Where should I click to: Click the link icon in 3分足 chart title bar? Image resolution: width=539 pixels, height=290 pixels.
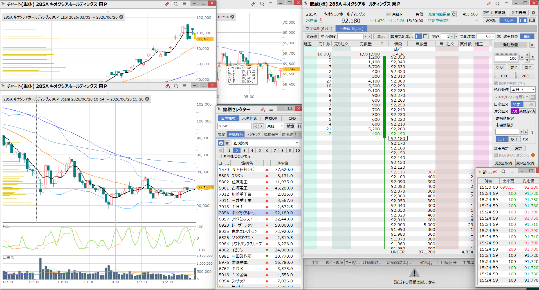point(167,86)
